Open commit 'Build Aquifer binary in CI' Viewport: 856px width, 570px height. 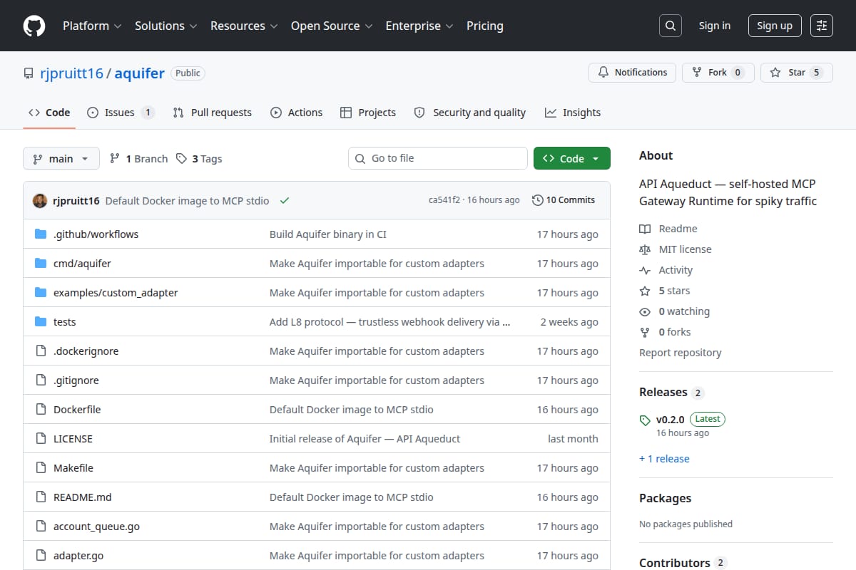(x=328, y=234)
